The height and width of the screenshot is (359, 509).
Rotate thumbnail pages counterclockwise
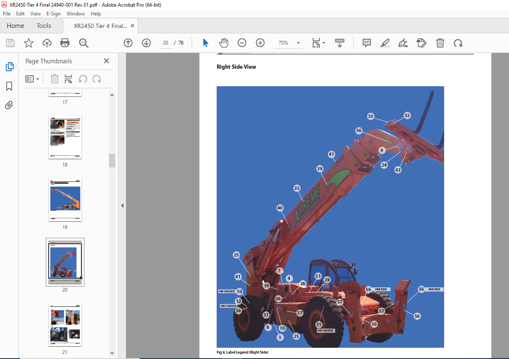pyautogui.click(x=83, y=79)
